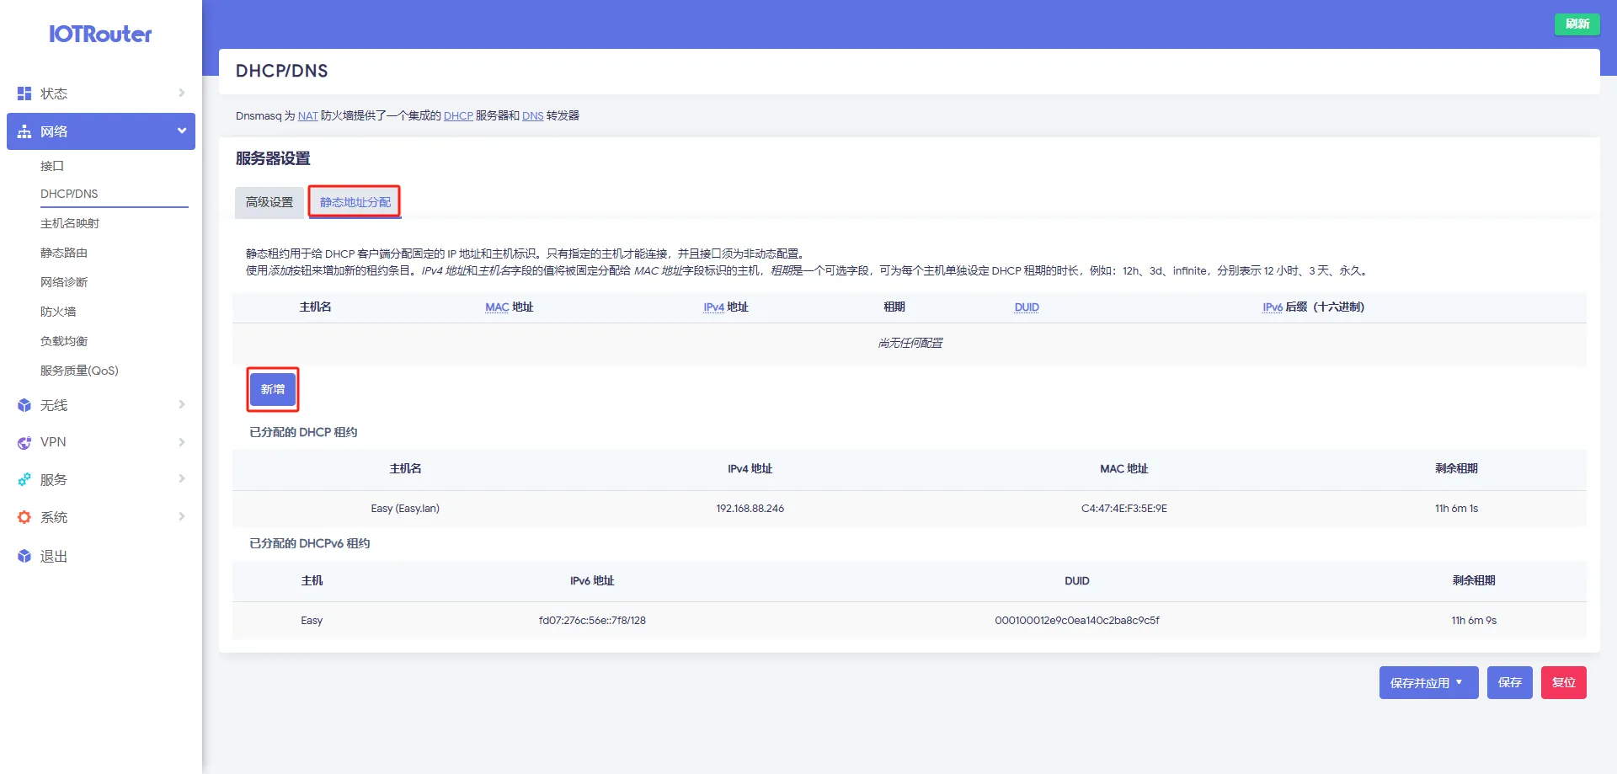Click the status dashboard icon in sidebar
This screenshot has height=774, width=1617.
click(x=24, y=93)
